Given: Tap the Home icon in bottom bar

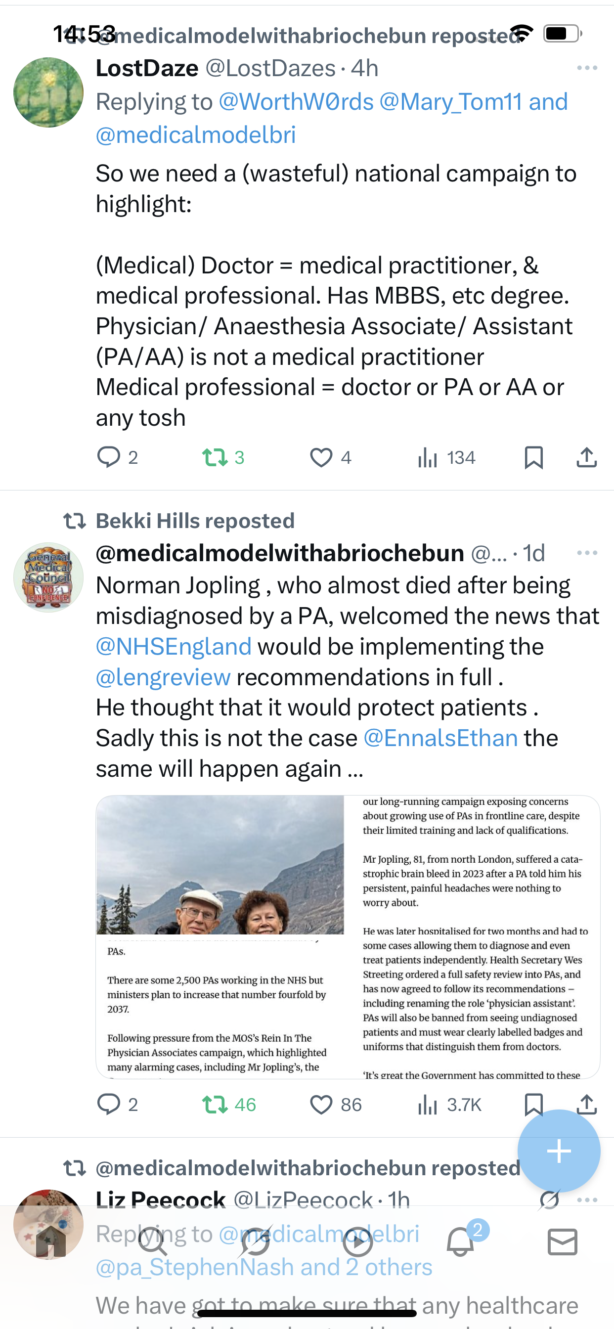Looking at the screenshot, I should (x=50, y=1242).
